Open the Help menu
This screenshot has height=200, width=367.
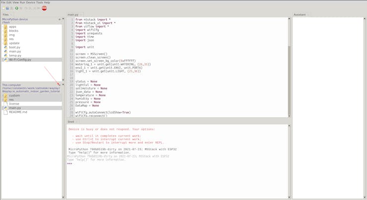pyautogui.click(x=47, y=2)
